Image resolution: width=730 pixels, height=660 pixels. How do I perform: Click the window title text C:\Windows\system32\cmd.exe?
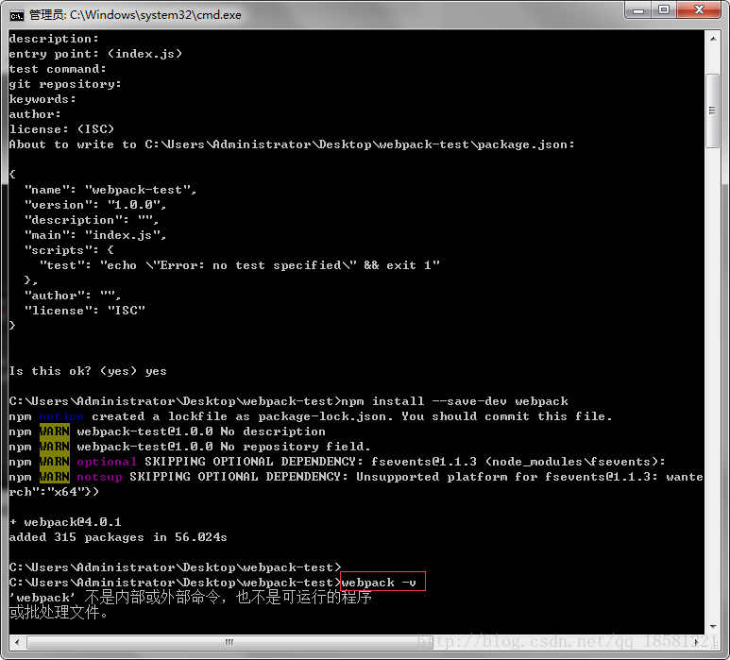pyautogui.click(x=156, y=15)
